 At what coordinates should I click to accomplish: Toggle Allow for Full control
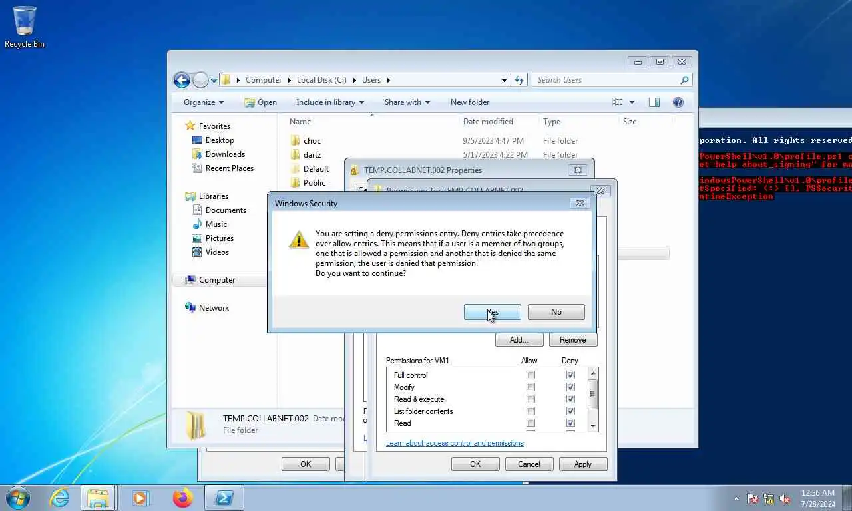pyautogui.click(x=531, y=375)
